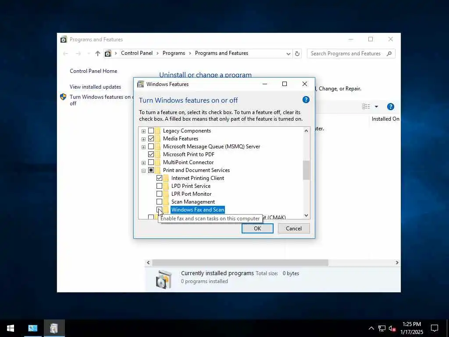Open the Windows Start menu

pos(11,328)
